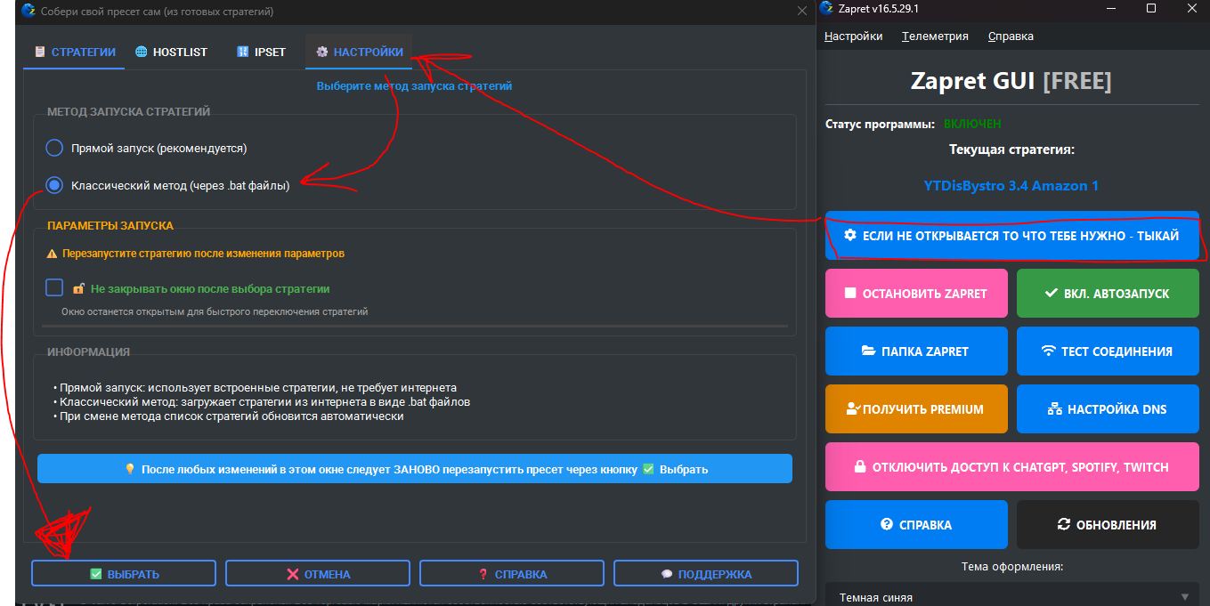This screenshot has width=1210, height=606.
Task: Open НАСТРОЙКА DNS
Action: click(1108, 408)
